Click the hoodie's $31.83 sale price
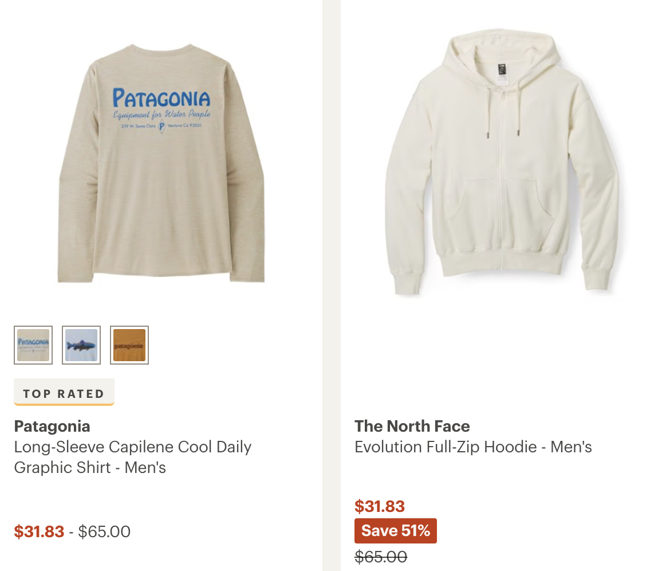This screenshot has width=662, height=571. coord(380,506)
